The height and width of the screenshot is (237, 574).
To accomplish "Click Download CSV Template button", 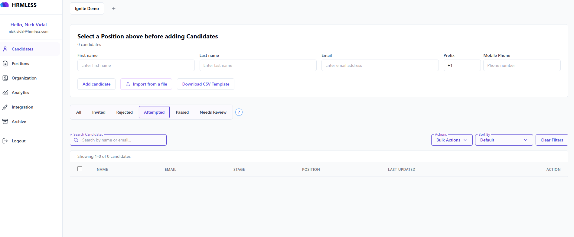I will (x=206, y=84).
